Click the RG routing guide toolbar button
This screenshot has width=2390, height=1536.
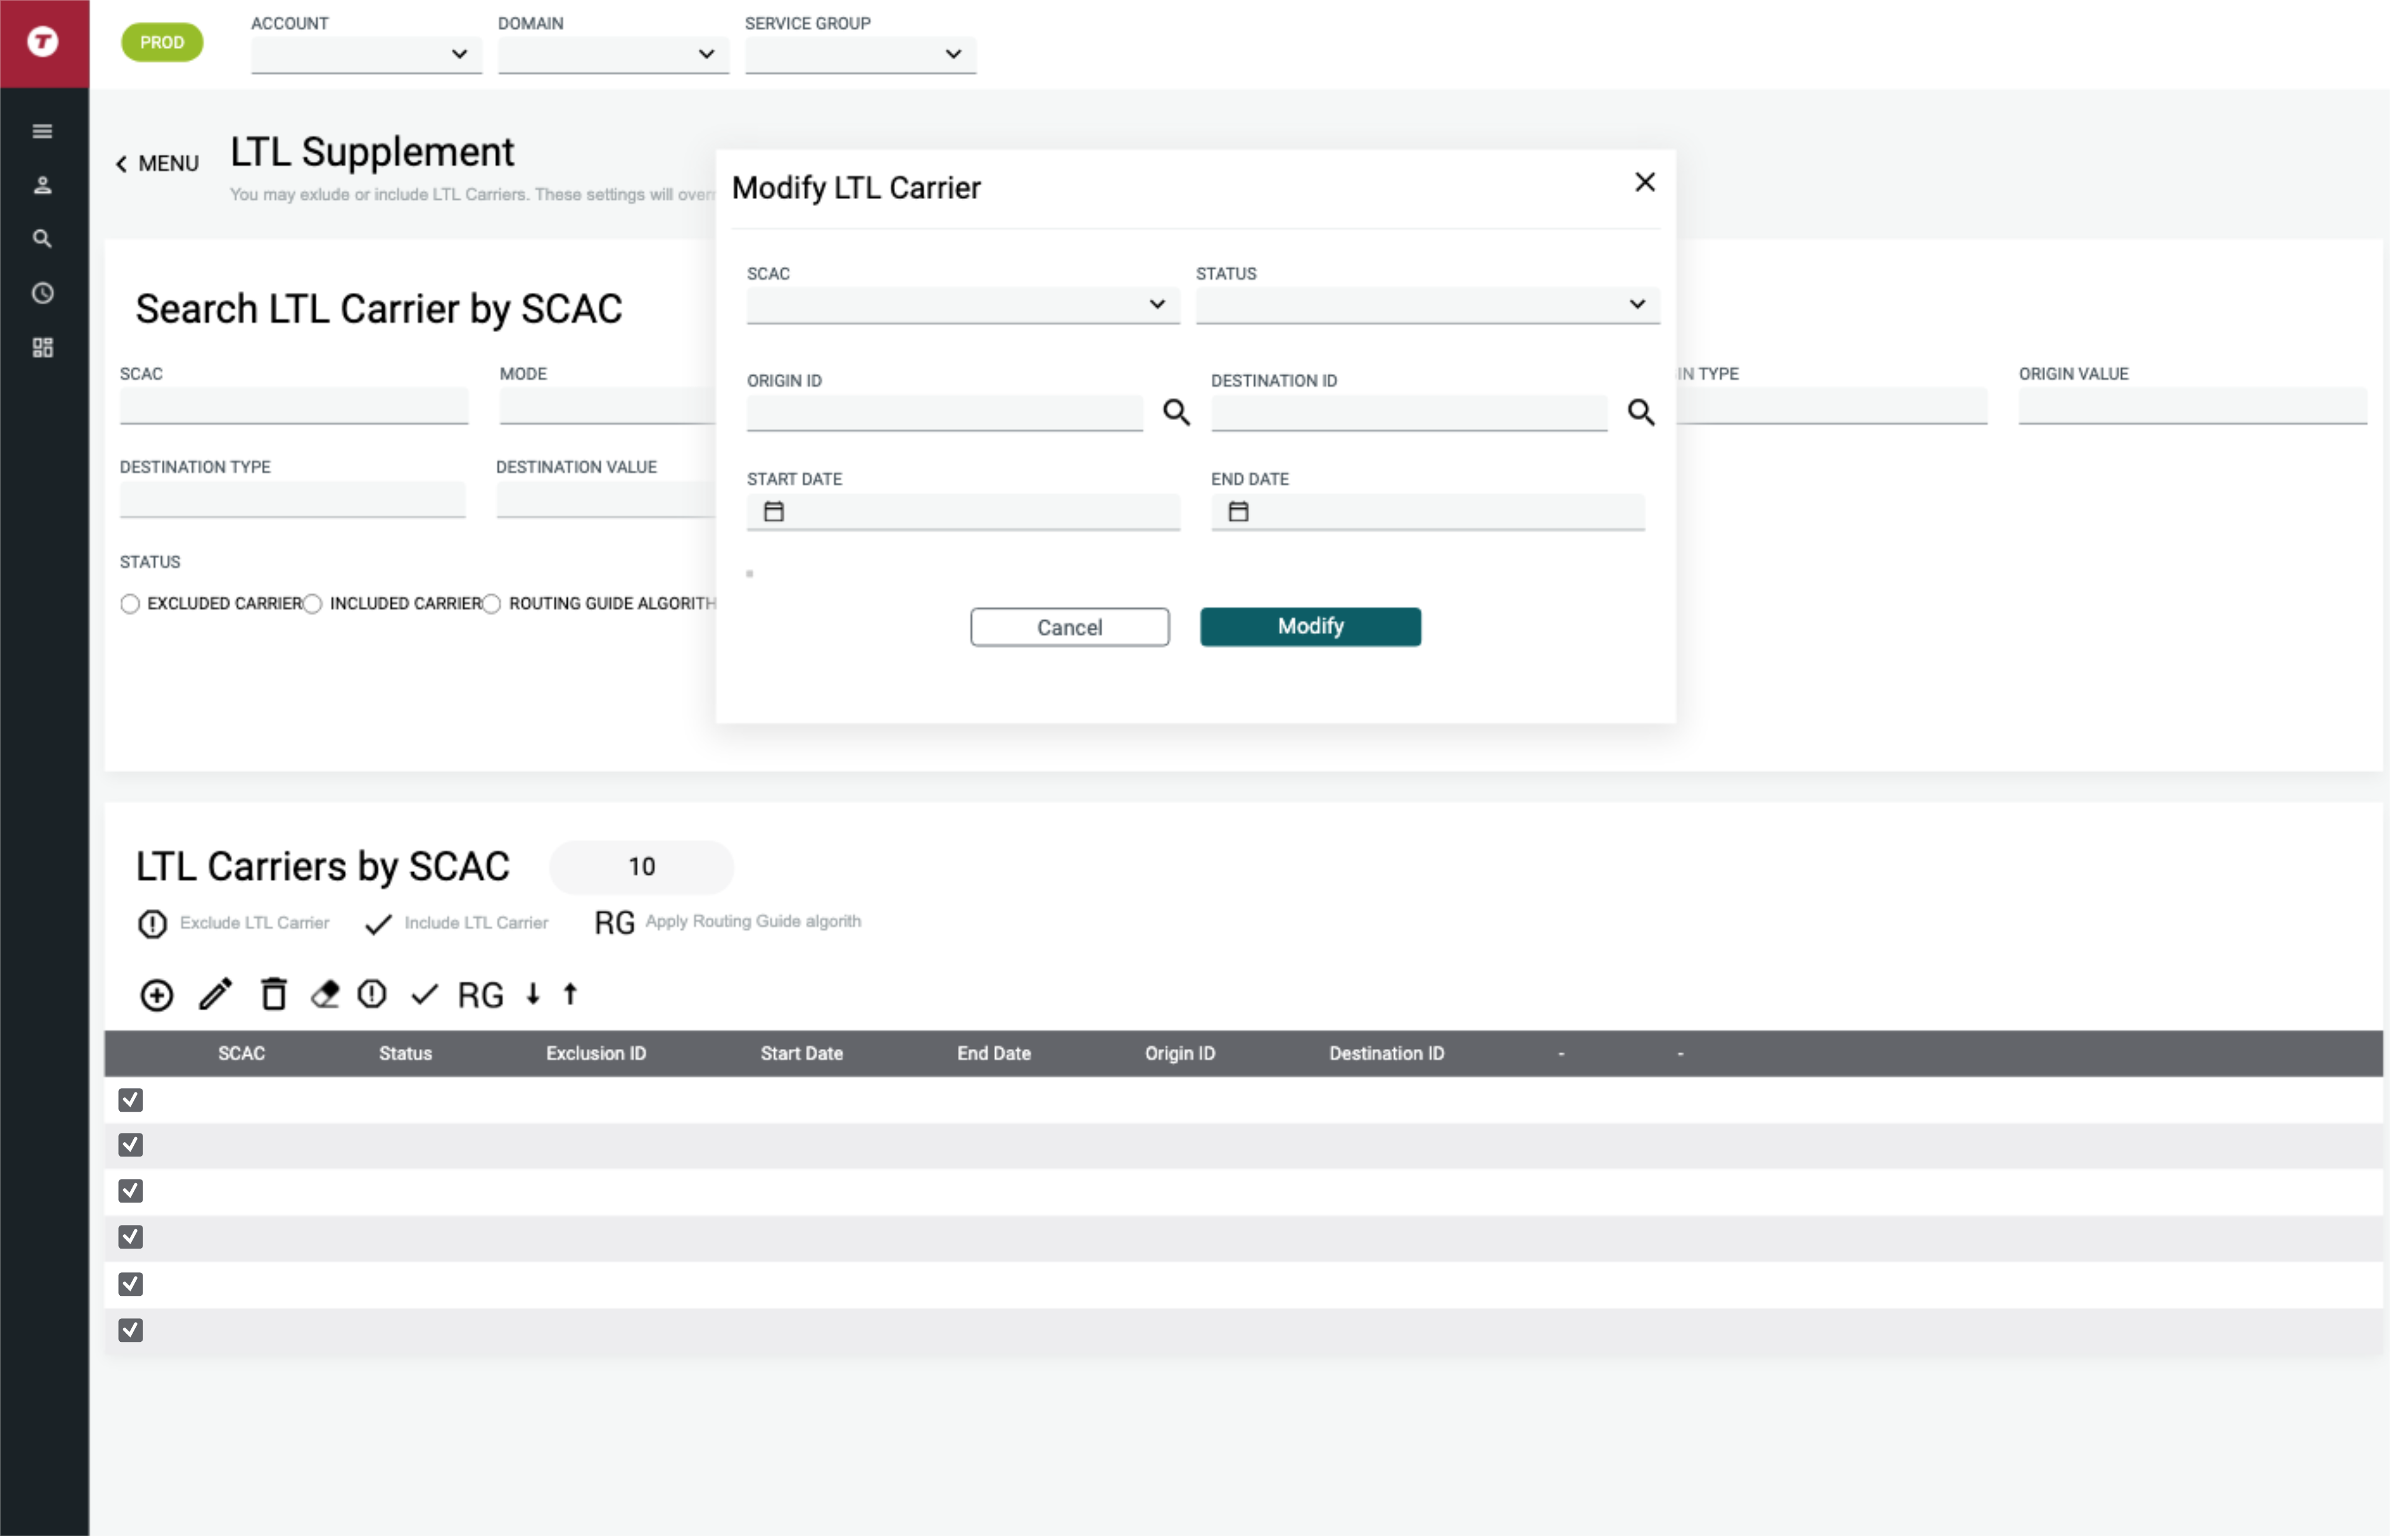pos(480,994)
